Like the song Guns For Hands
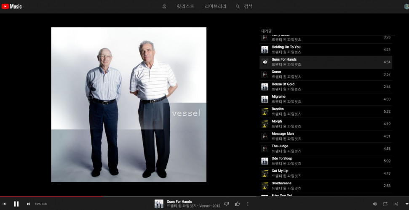The height and width of the screenshot is (210, 409). pos(238,204)
